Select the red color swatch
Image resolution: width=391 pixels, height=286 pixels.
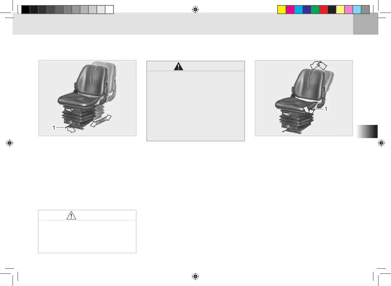[x=323, y=10]
